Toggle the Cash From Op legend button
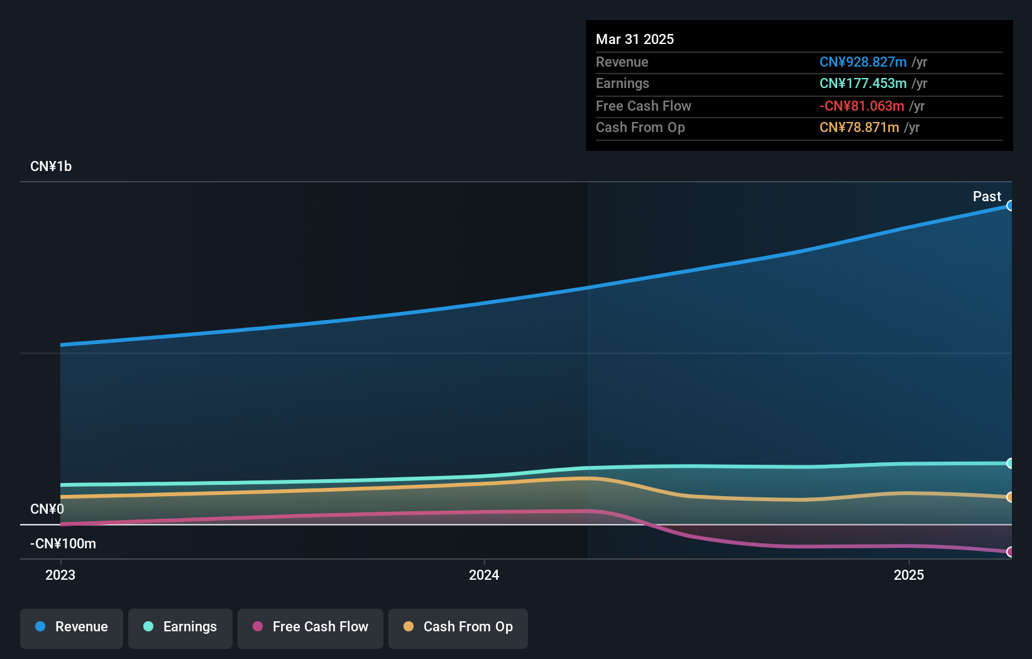Screen dimensions: 1032x659 click(x=458, y=628)
